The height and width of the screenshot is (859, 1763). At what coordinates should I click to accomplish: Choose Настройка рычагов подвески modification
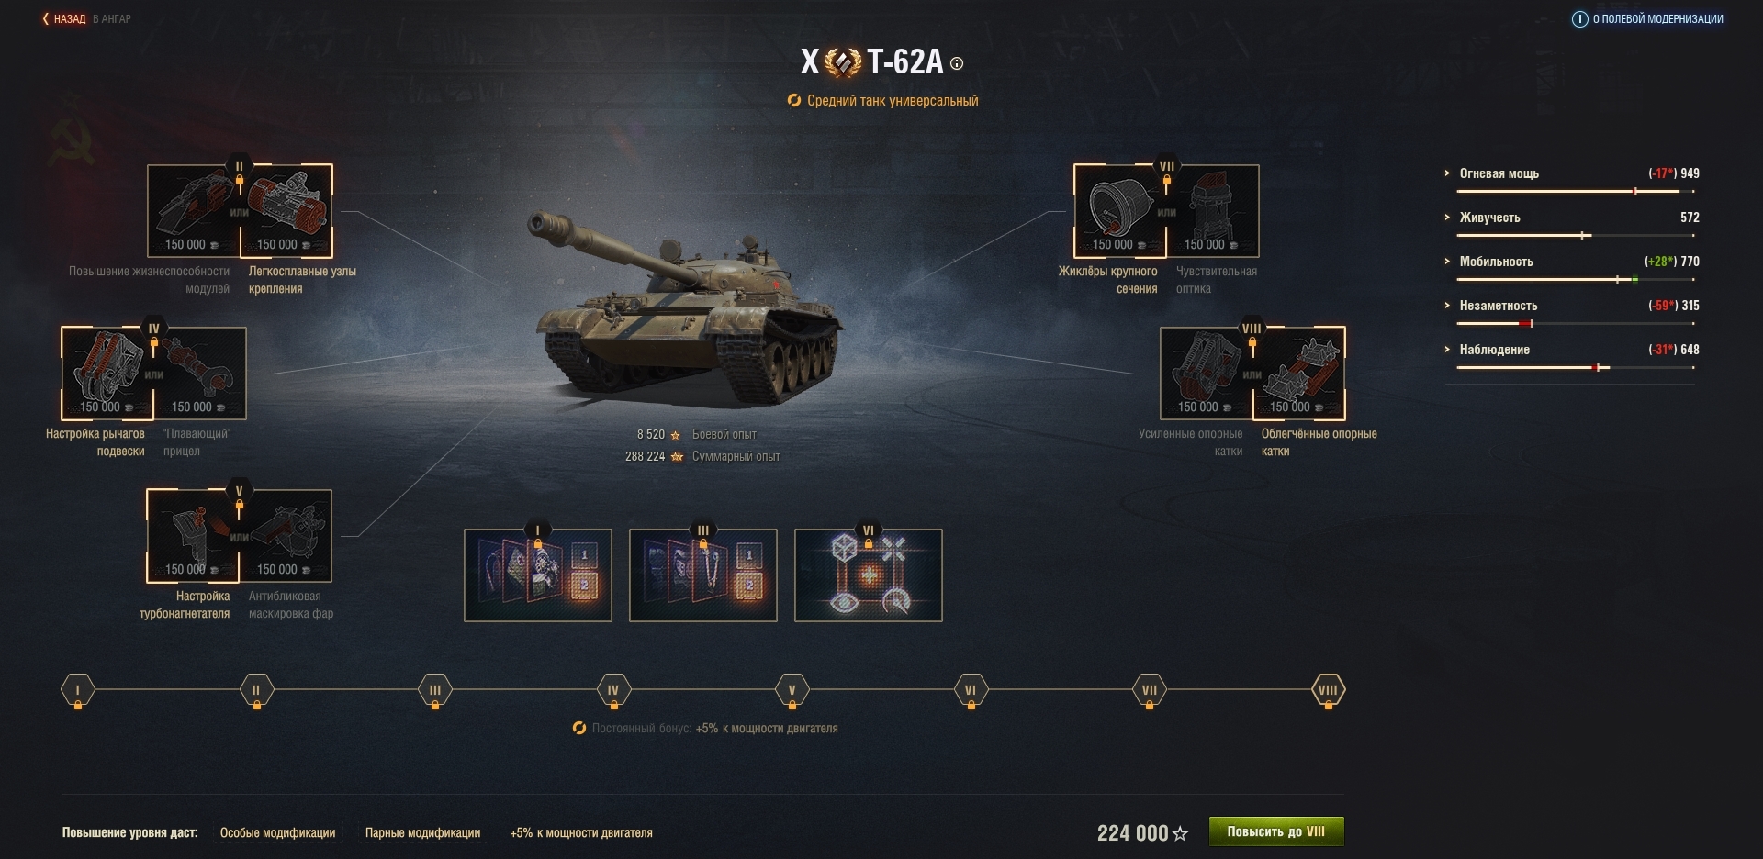click(108, 374)
